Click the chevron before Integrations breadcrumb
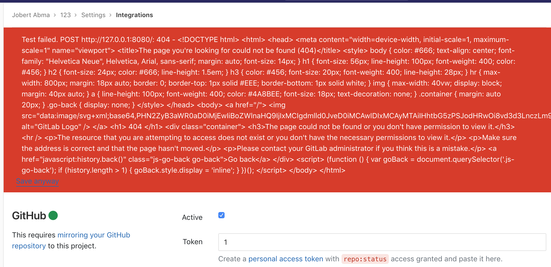Screen dimensions: 551x267 (110, 15)
